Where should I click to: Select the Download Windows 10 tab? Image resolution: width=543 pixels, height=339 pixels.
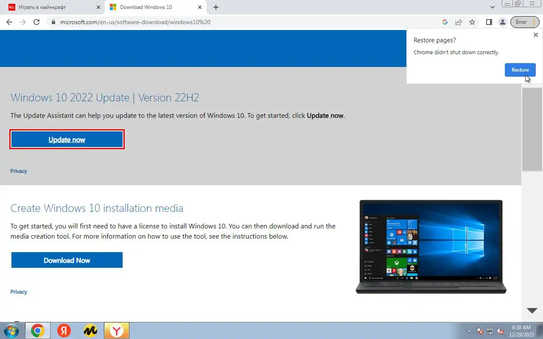(156, 7)
